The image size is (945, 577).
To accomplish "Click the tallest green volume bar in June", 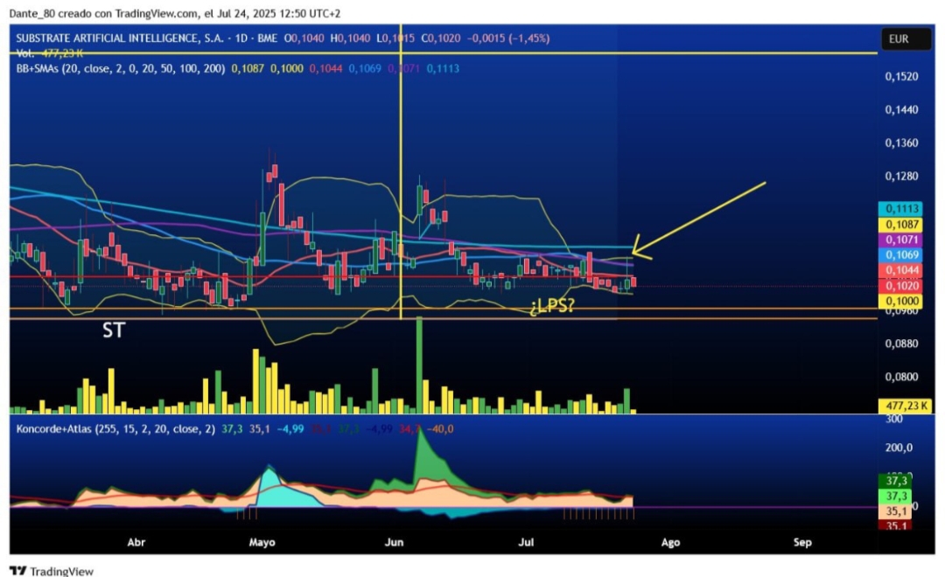I will 419,365.
